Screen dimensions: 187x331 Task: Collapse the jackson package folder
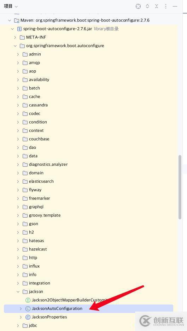[18, 292]
